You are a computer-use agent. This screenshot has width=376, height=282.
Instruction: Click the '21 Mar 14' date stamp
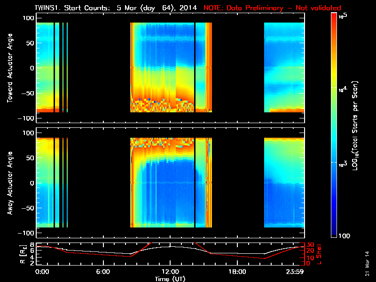(367, 263)
